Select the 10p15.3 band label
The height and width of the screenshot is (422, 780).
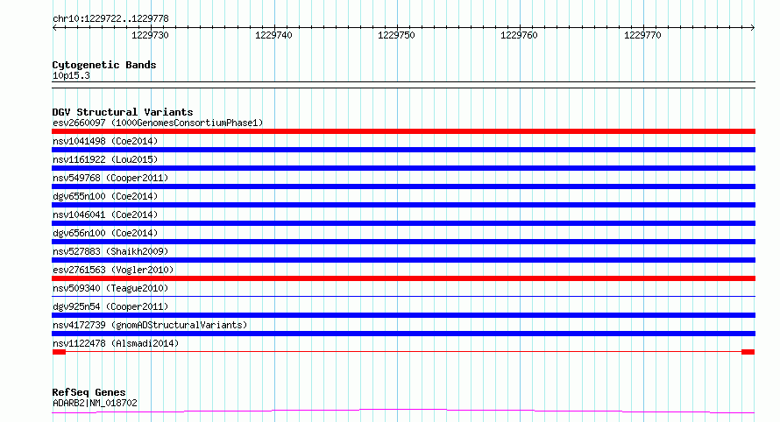71,75
